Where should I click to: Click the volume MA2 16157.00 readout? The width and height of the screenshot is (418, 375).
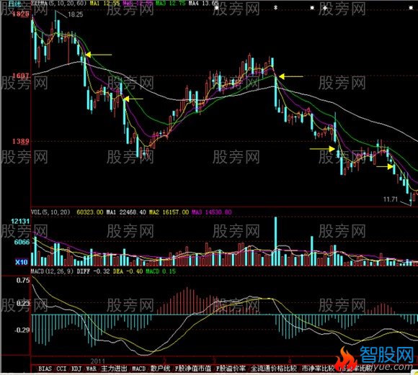[x=169, y=212]
